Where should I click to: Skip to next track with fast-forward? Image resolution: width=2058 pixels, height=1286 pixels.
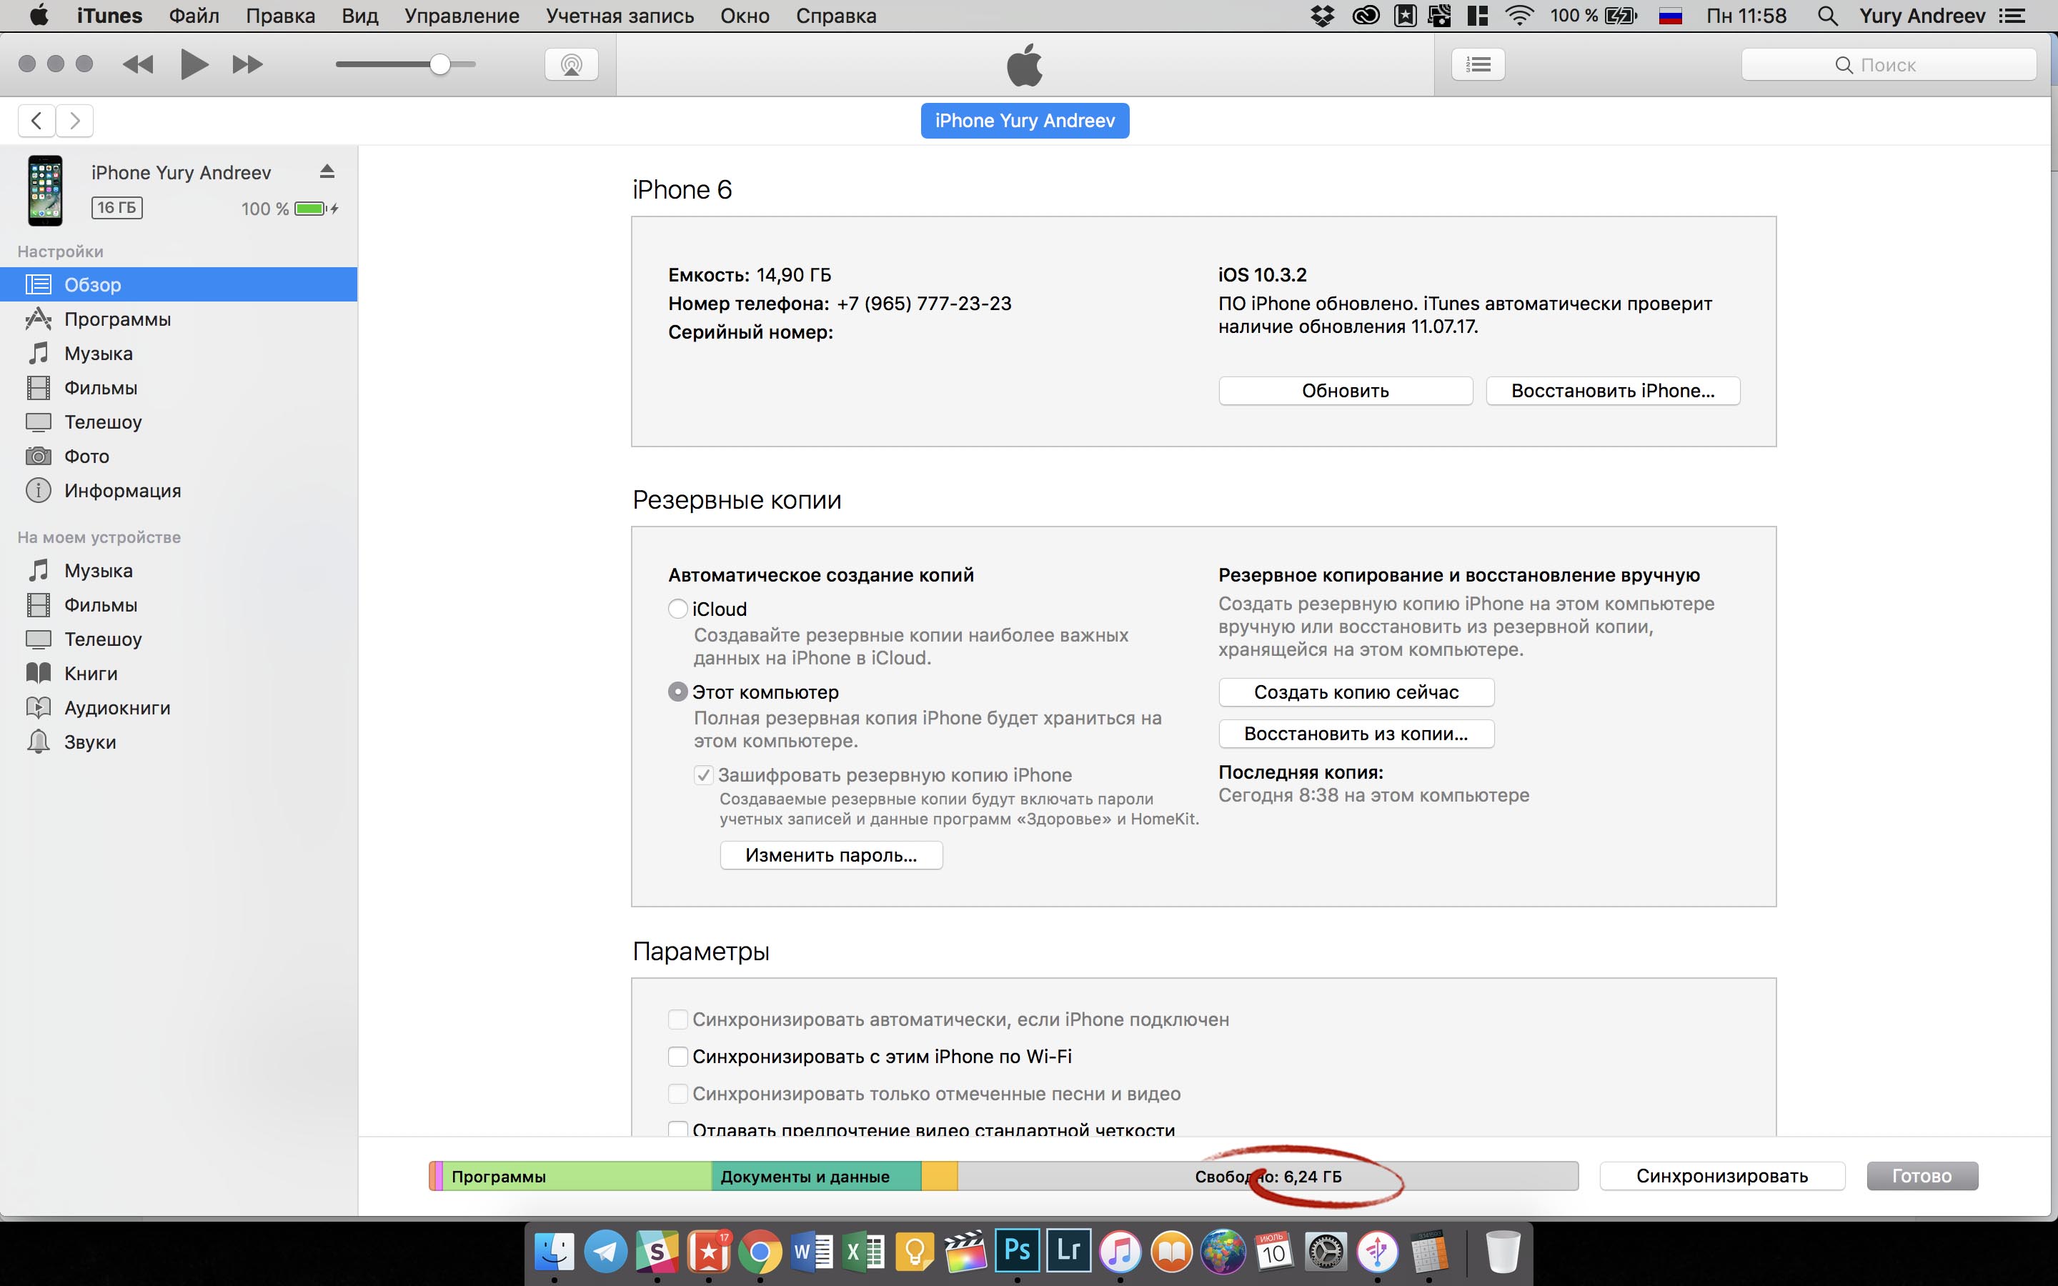[247, 64]
